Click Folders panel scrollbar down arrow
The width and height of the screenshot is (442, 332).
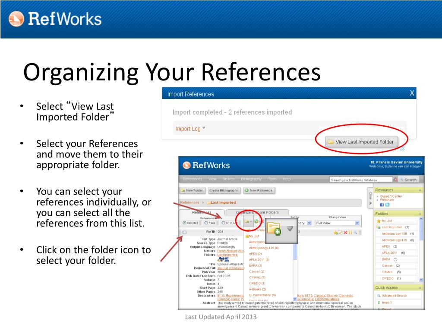[421, 280]
